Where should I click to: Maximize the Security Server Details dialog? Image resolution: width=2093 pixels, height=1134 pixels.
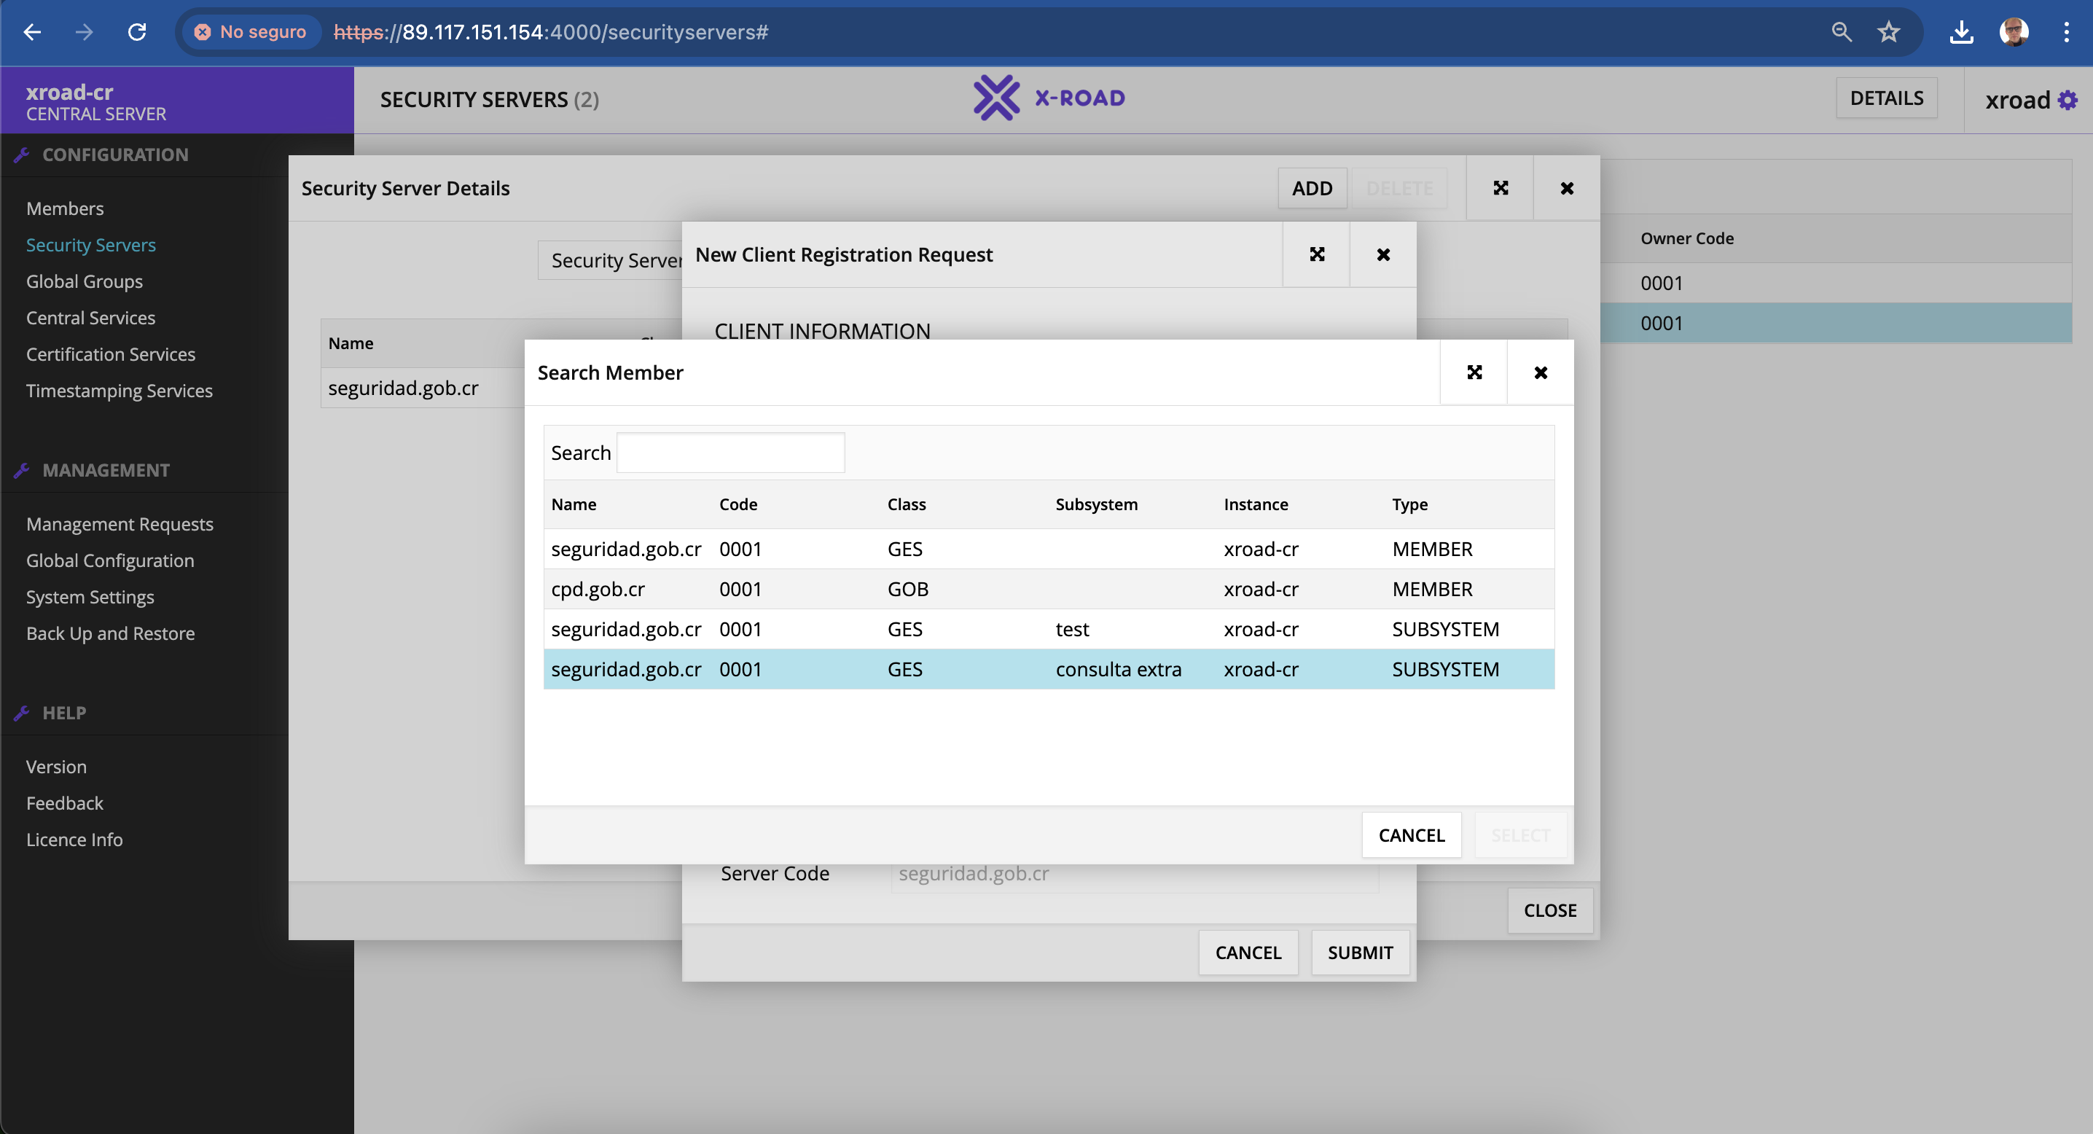pyautogui.click(x=1500, y=187)
